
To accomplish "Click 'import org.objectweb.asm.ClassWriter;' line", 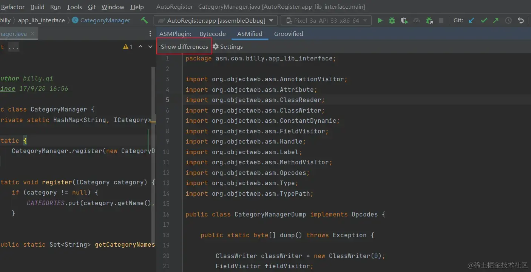I will click(255, 110).
